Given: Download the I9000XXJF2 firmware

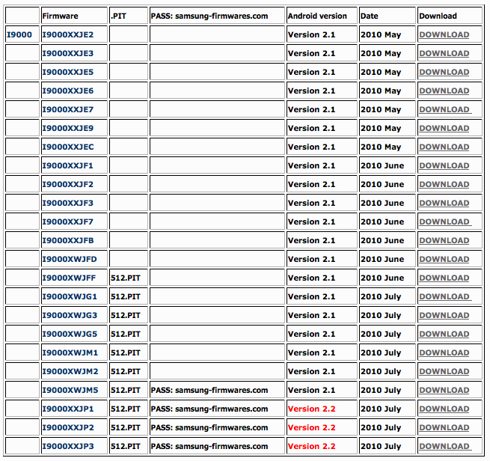Looking at the screenshot, I should coord(444,184).
